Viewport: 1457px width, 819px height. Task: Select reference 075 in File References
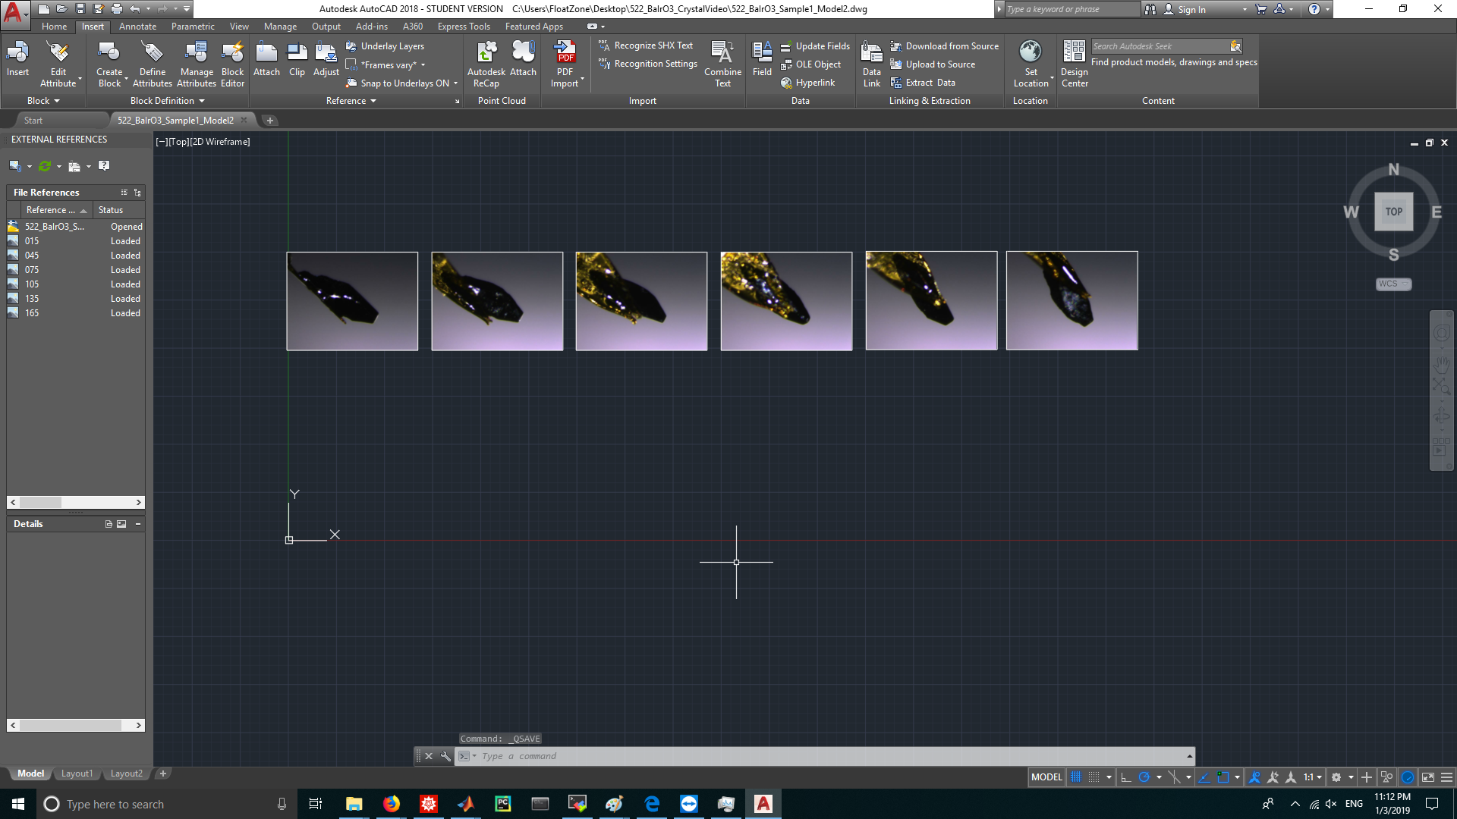coord(75,270)
